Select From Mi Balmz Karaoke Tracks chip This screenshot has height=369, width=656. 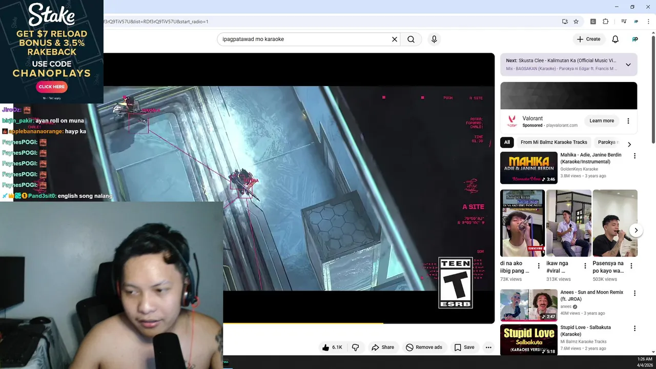(554, 142)
